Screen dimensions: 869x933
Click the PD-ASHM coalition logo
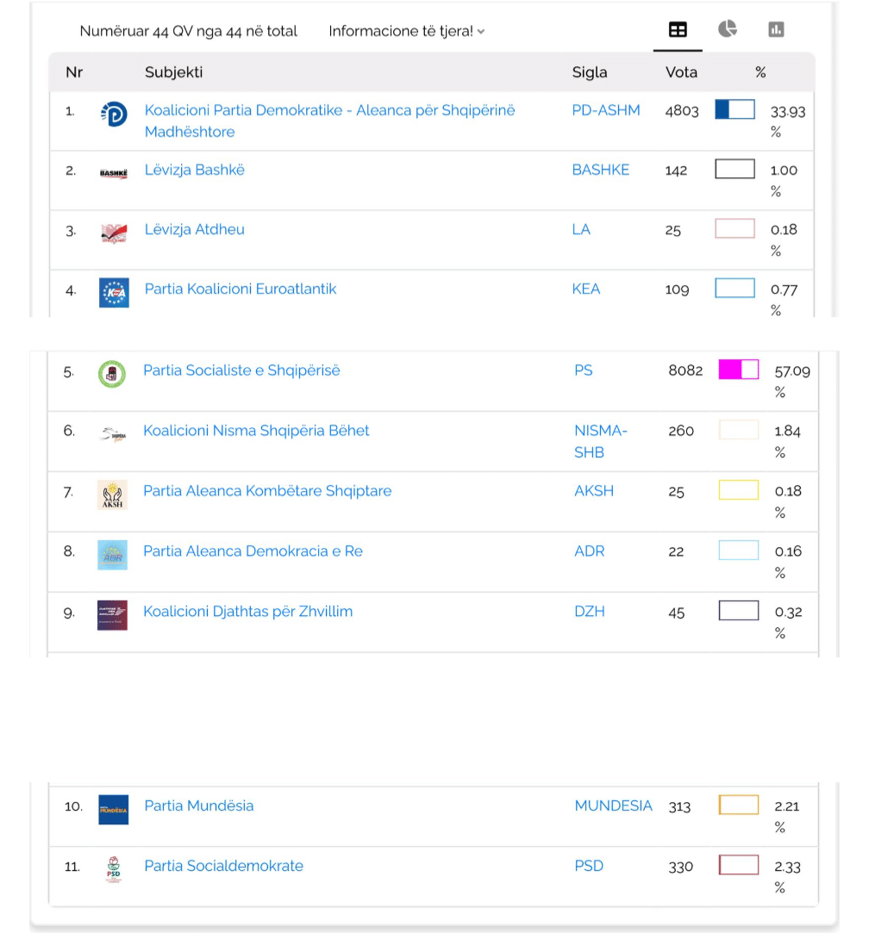114,113
